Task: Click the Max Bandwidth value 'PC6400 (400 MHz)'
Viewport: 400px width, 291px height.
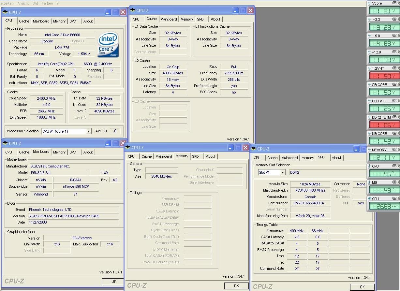Action: point(310,190)
